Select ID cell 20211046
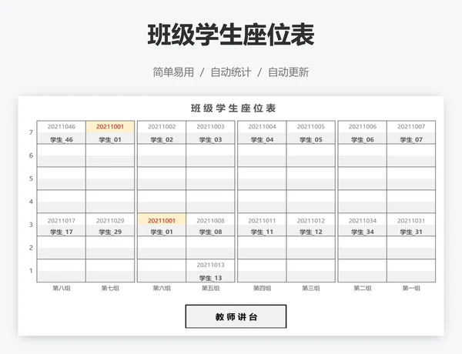462x354 pixels. (x=62, y=127)
